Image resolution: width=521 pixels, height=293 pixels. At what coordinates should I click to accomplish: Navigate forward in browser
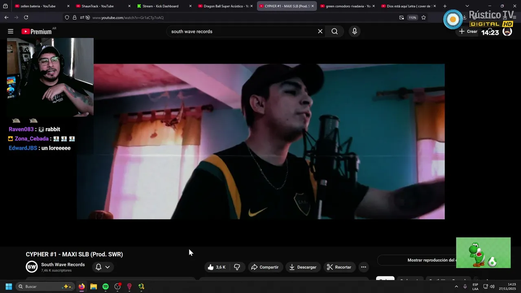[x=16, y=17]
